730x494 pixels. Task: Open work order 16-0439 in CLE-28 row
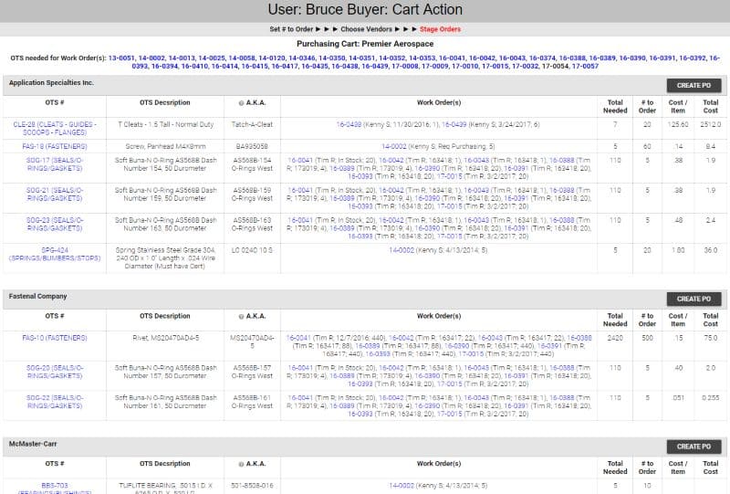coord(454,124)
